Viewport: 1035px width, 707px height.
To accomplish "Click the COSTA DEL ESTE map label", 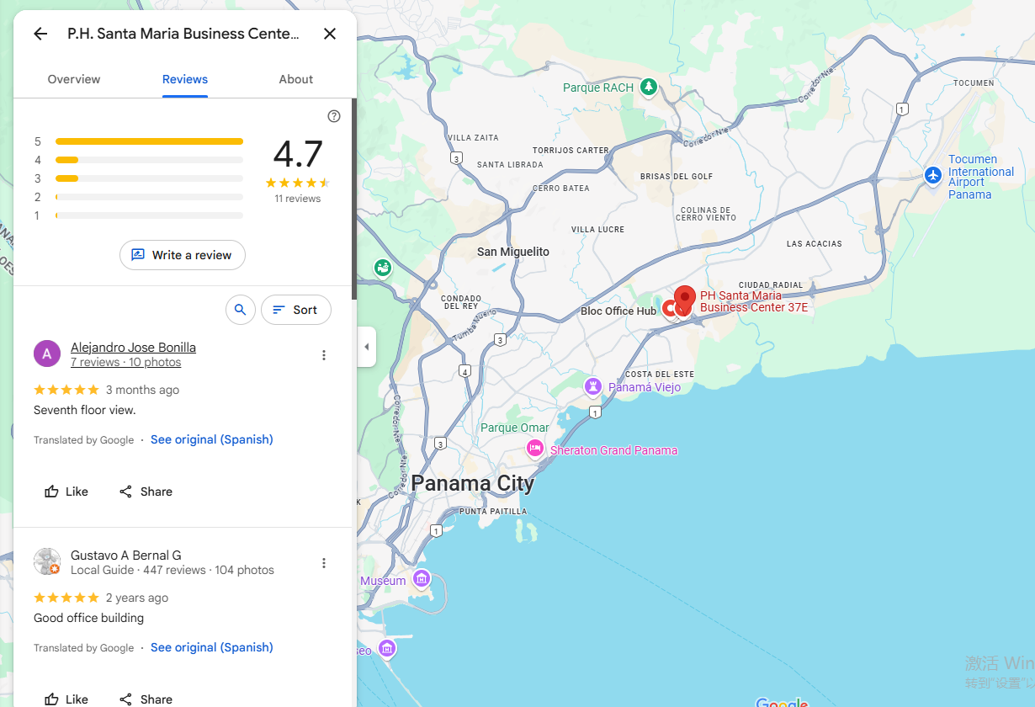I will (x=660, y=374).
